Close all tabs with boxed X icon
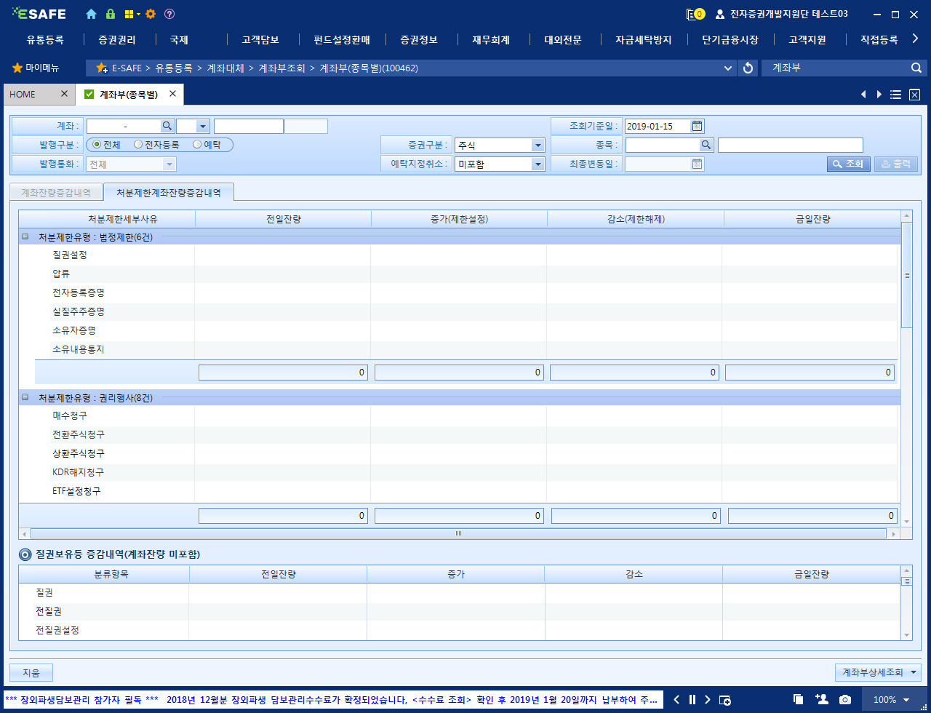 point(915,95)
